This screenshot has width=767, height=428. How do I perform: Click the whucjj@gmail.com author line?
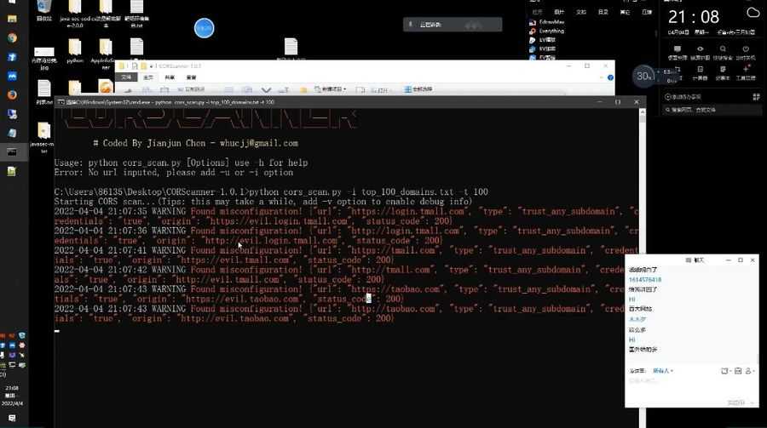(x=196, y=143)
